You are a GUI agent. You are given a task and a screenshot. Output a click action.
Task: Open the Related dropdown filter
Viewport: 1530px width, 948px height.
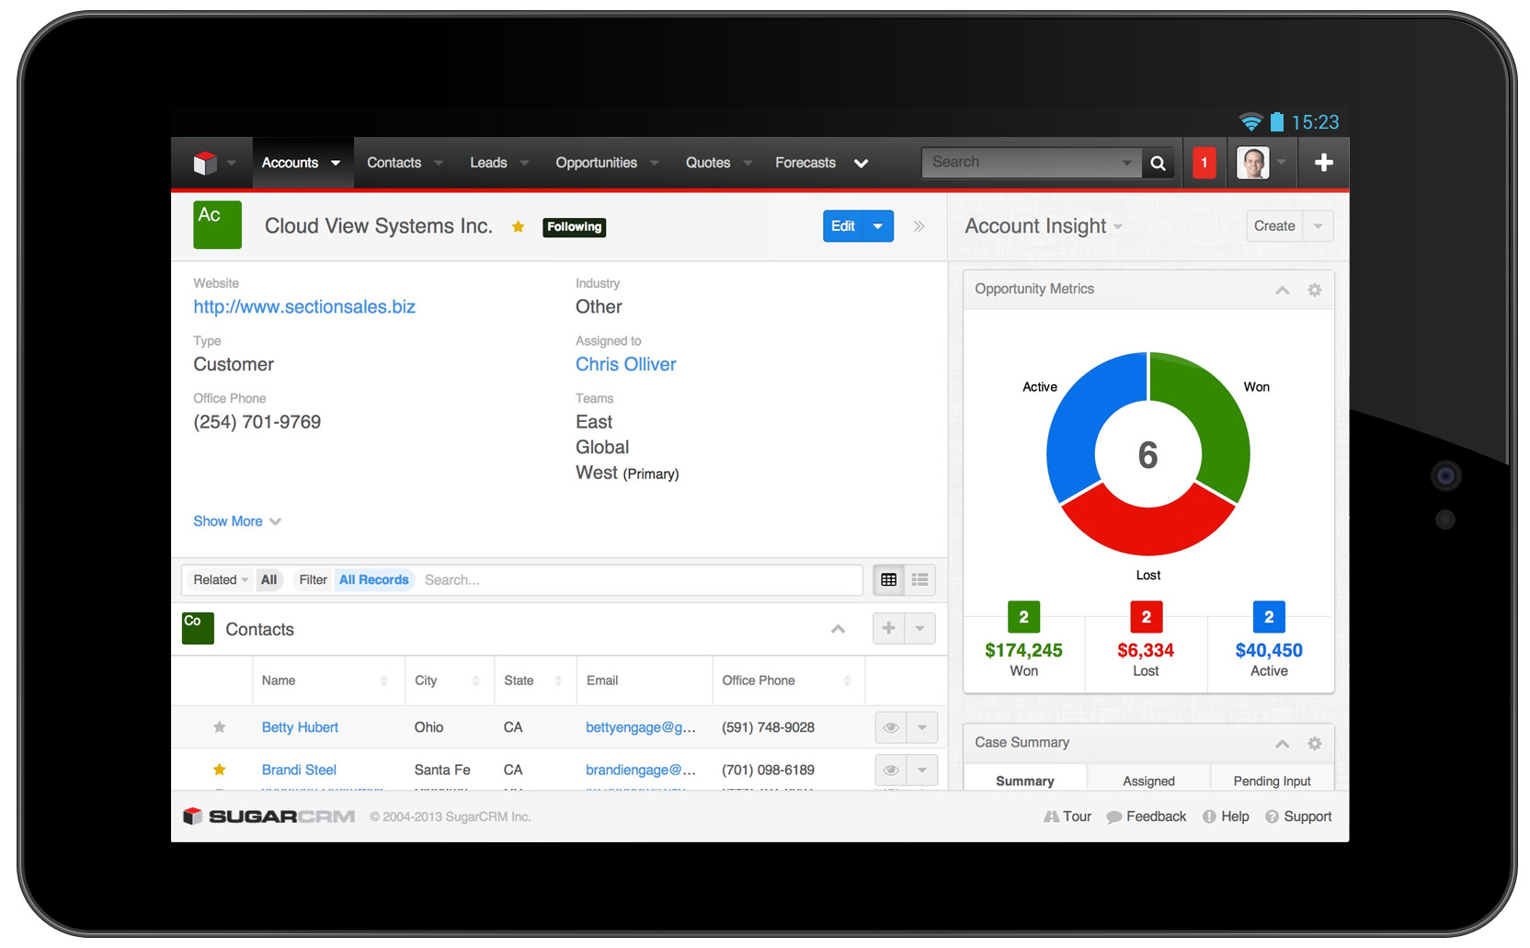pyautogui.click(x=220, y=580)
